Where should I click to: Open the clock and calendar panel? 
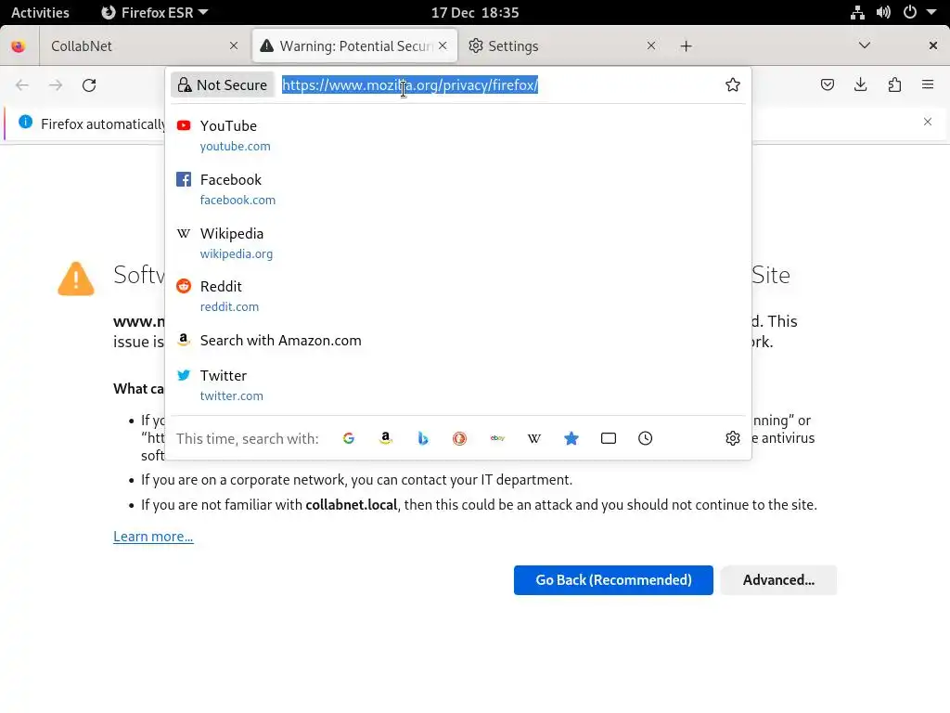tap(475, 12)
